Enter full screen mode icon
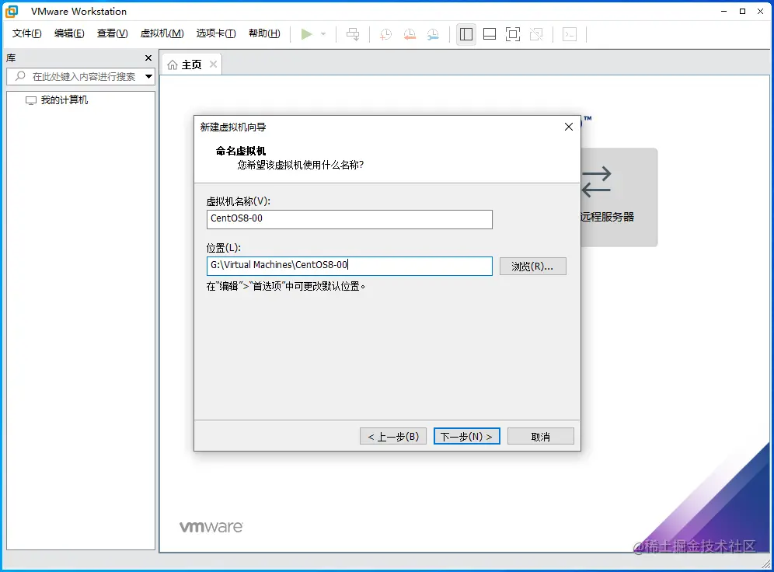Viewport: 774px width, 572px height. point(514,34)
